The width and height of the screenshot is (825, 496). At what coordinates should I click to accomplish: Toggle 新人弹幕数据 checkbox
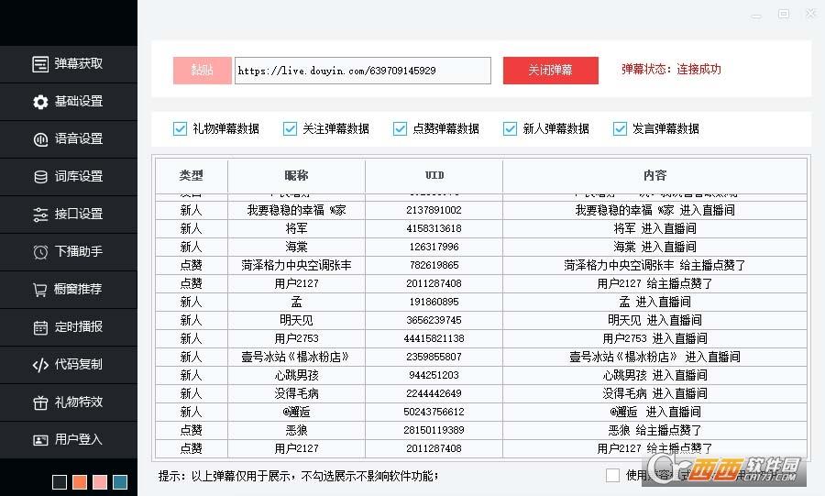click(510, 129)
